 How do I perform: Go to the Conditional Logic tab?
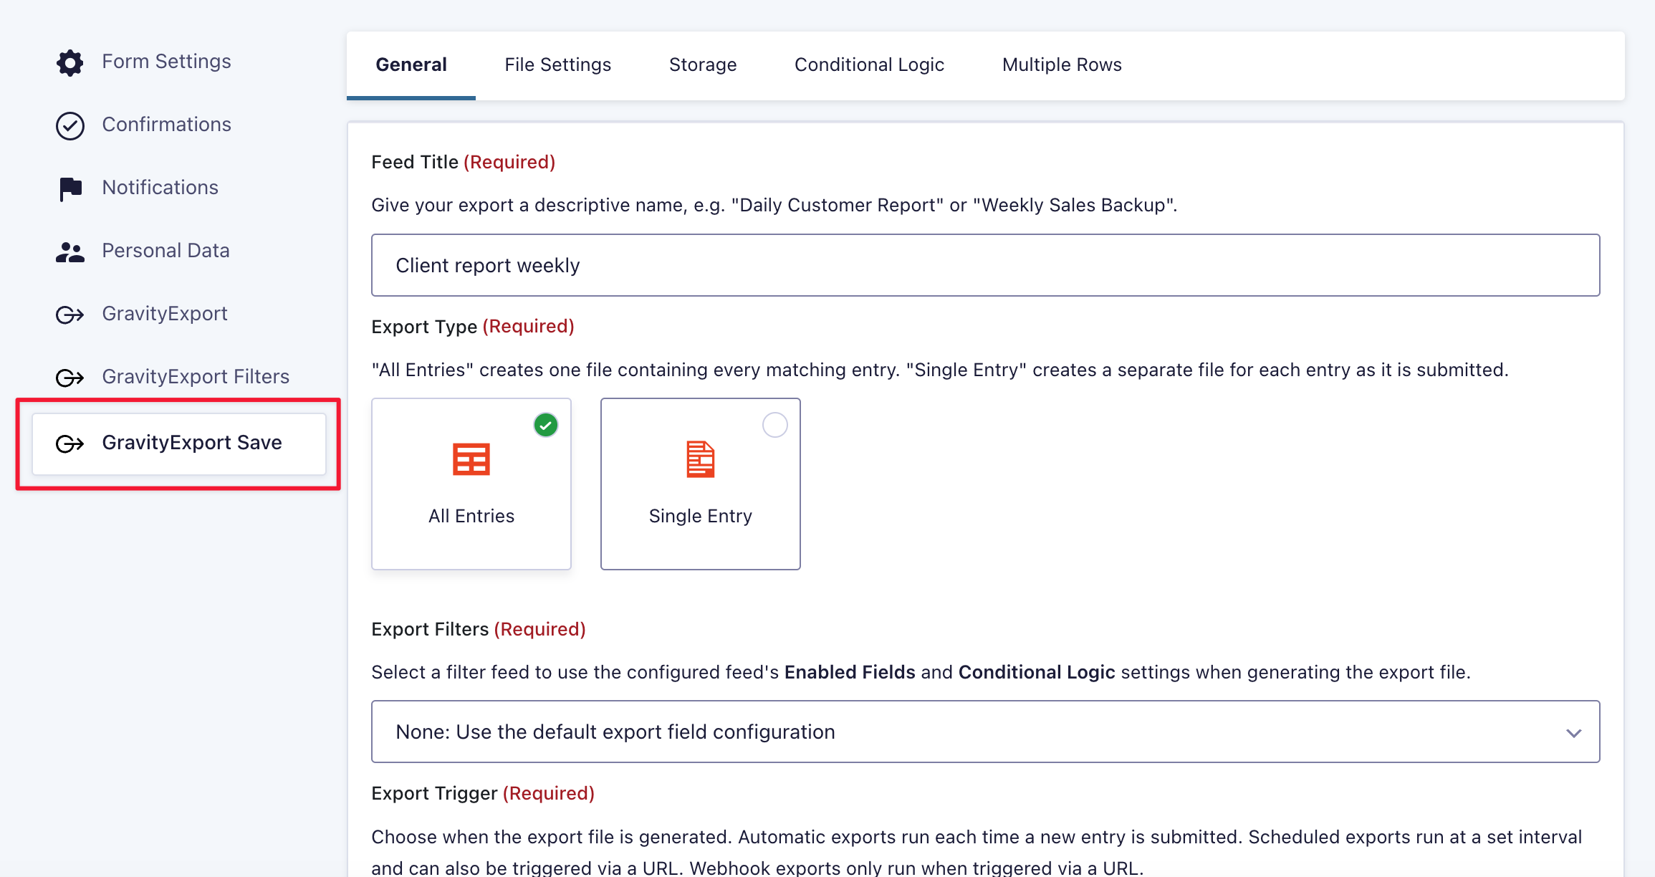(x=869, y=64)
